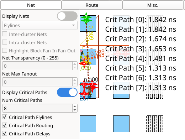The height and width of the screenshot is (140, 185).
Task: Select the block with green star marker
Action: pyautogui.click(x=88, y=24)
